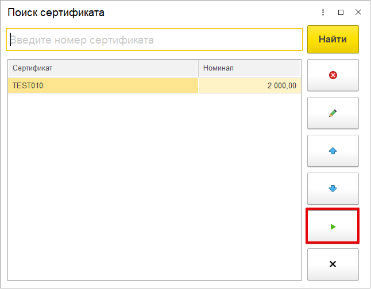This screenshot has height=289, width=371.
Task: Click the certificate number search field
Action: click(x=154, y=40)
